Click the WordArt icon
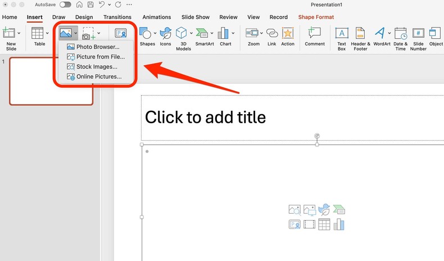The height and width of the screenshot is (261, 444). pos(380,34)
